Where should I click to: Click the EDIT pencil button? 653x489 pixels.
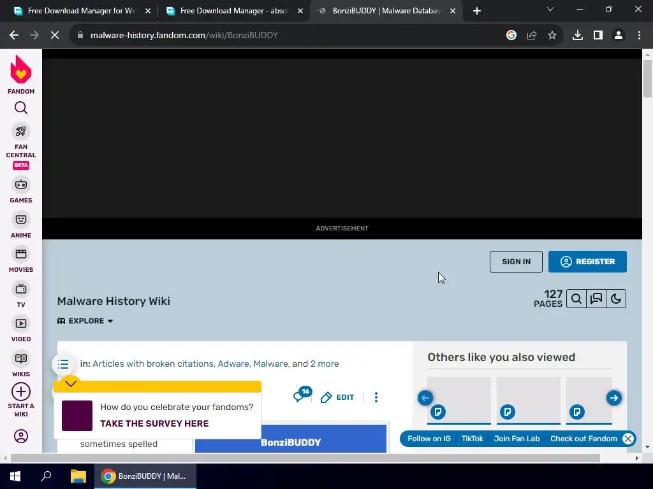(337, 397)
